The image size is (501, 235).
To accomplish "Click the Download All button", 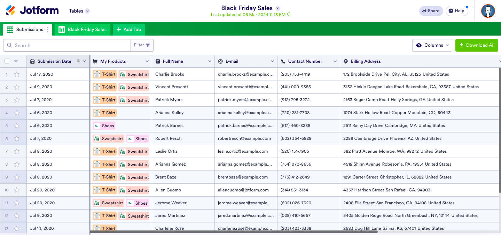I will pyautogui.click(x=476, y=45).
